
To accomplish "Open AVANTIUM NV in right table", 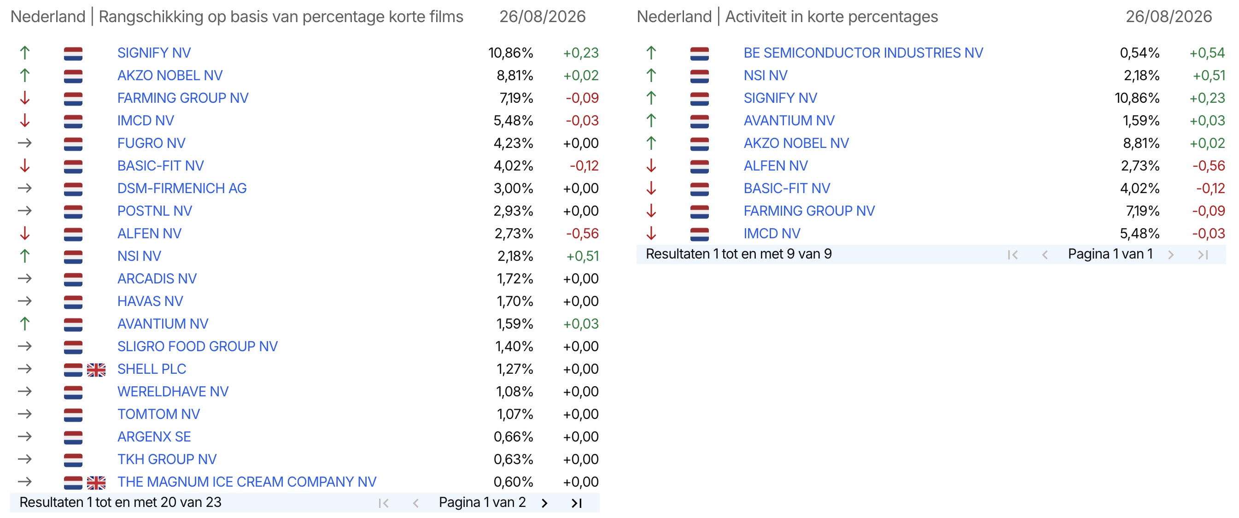I will (789, 121).
